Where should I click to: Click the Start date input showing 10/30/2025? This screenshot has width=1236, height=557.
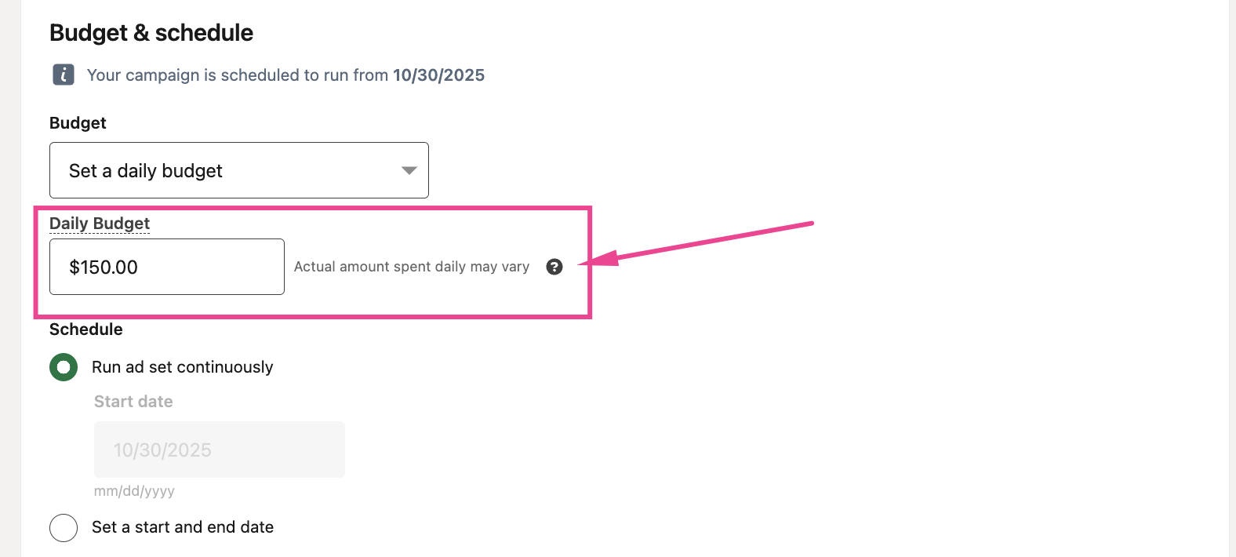pos(219,449)
